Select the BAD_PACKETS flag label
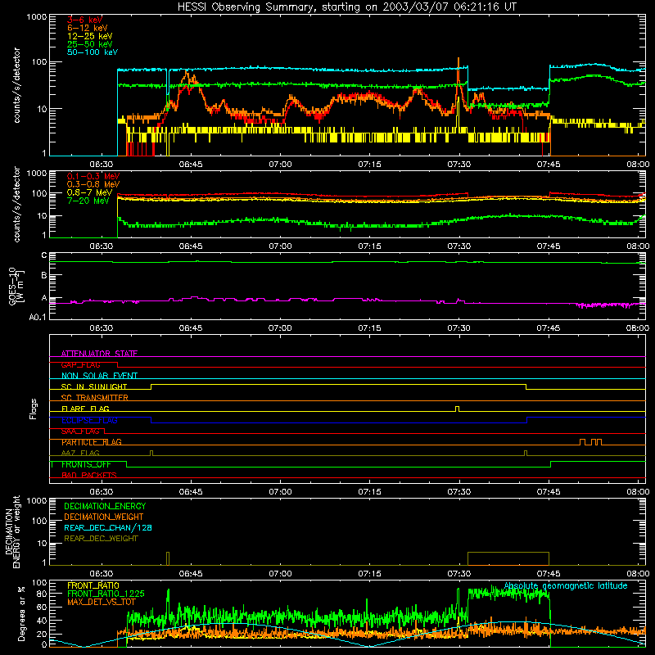The width and height of the screenshot is (655, 655). tap(89, 476)
